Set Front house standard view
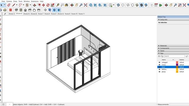 [25, 10]
